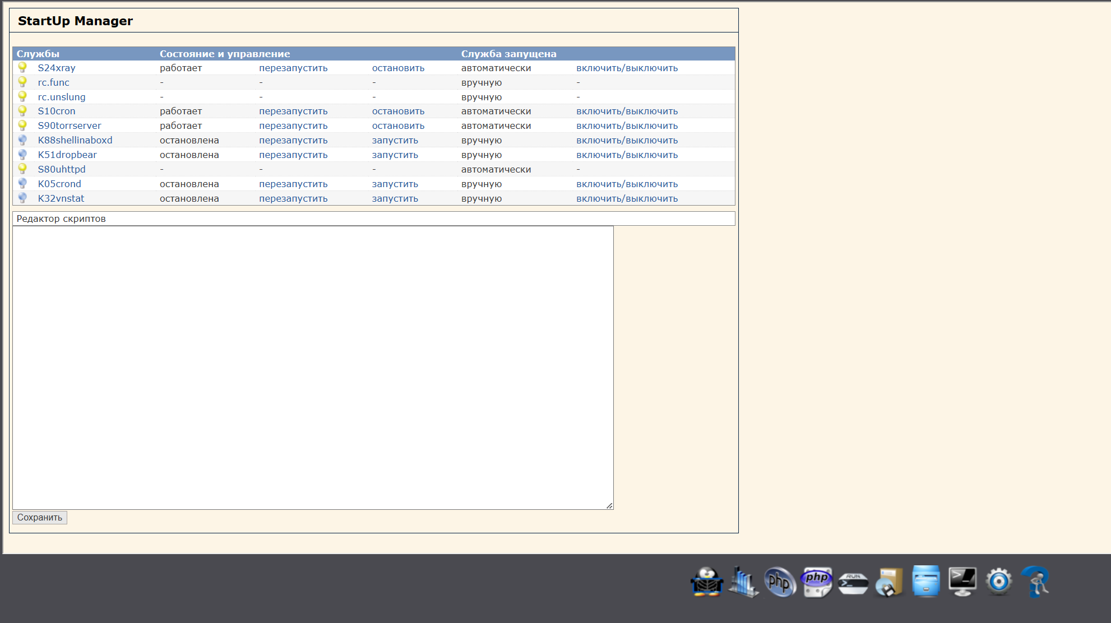Toggle autostart for K88shellinaboxd via включить/выключить
The height and width of the screenshot is (623, 1111).
(x=627, y=140)
